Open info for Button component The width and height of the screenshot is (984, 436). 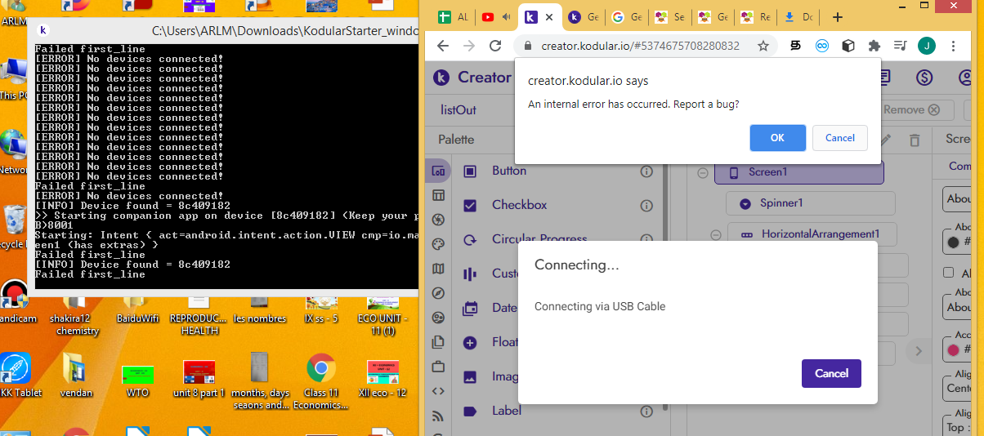(646, 171)
